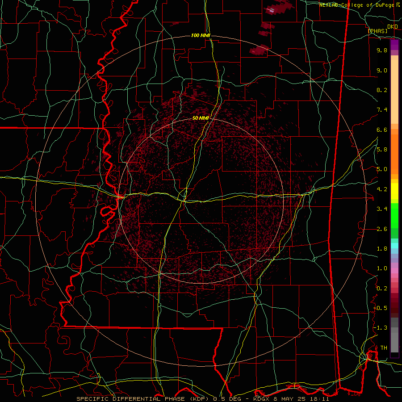Click the 9.8 value on the color scale

click(382, 50)
